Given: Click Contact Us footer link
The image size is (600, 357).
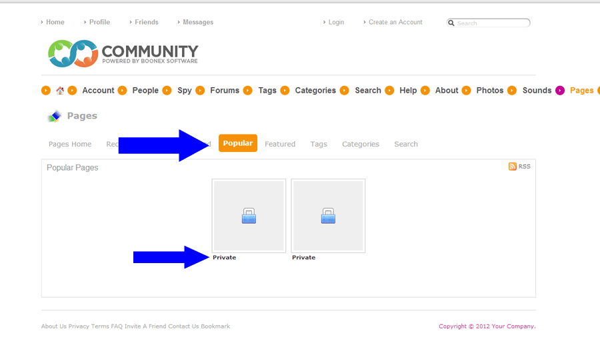Looking at the screenshot, I should 184,326.
